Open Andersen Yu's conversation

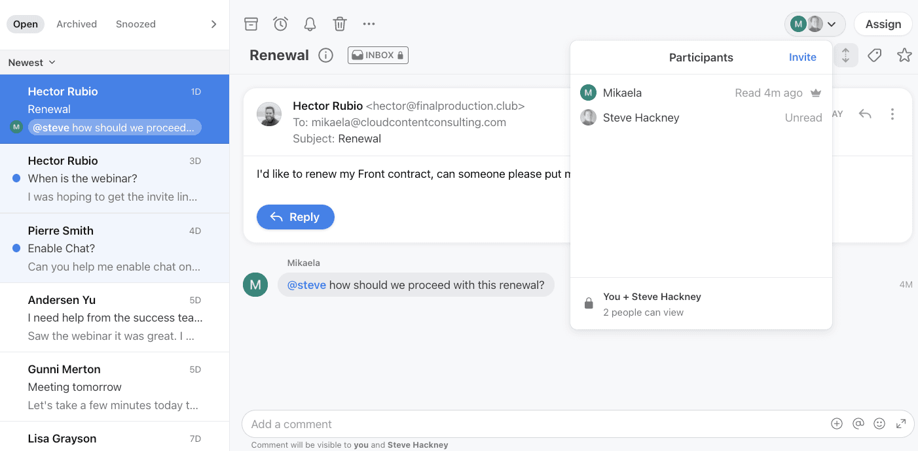(x=115, y=318)
